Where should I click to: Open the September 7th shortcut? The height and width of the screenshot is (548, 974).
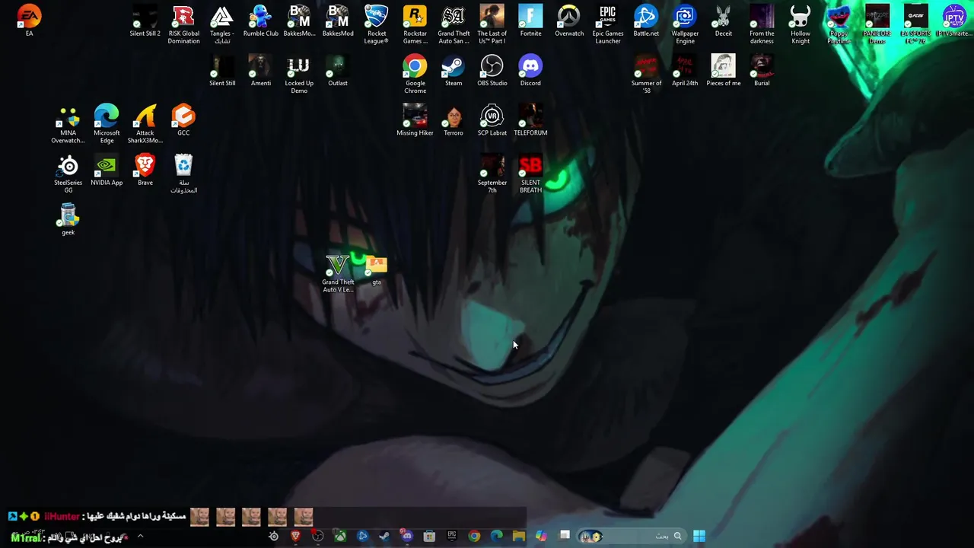(492, 173)
